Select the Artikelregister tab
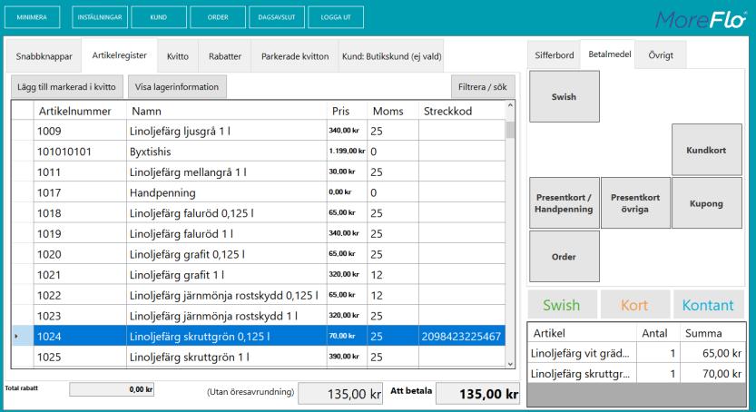756x412 pixels. [x=120, y=55]
